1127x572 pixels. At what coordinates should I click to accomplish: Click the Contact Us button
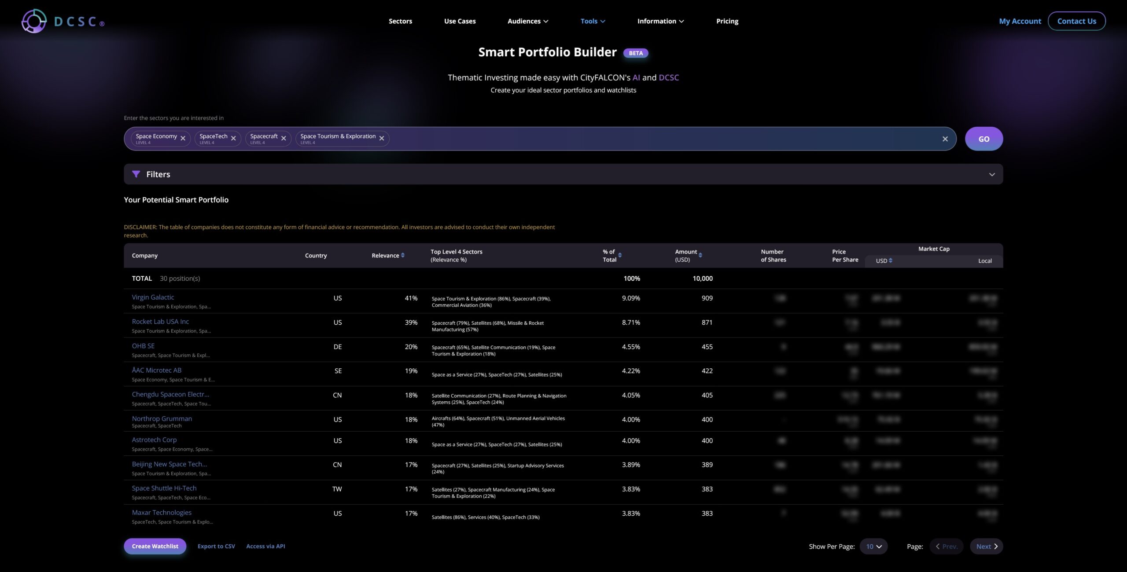tap(1076, 21)
